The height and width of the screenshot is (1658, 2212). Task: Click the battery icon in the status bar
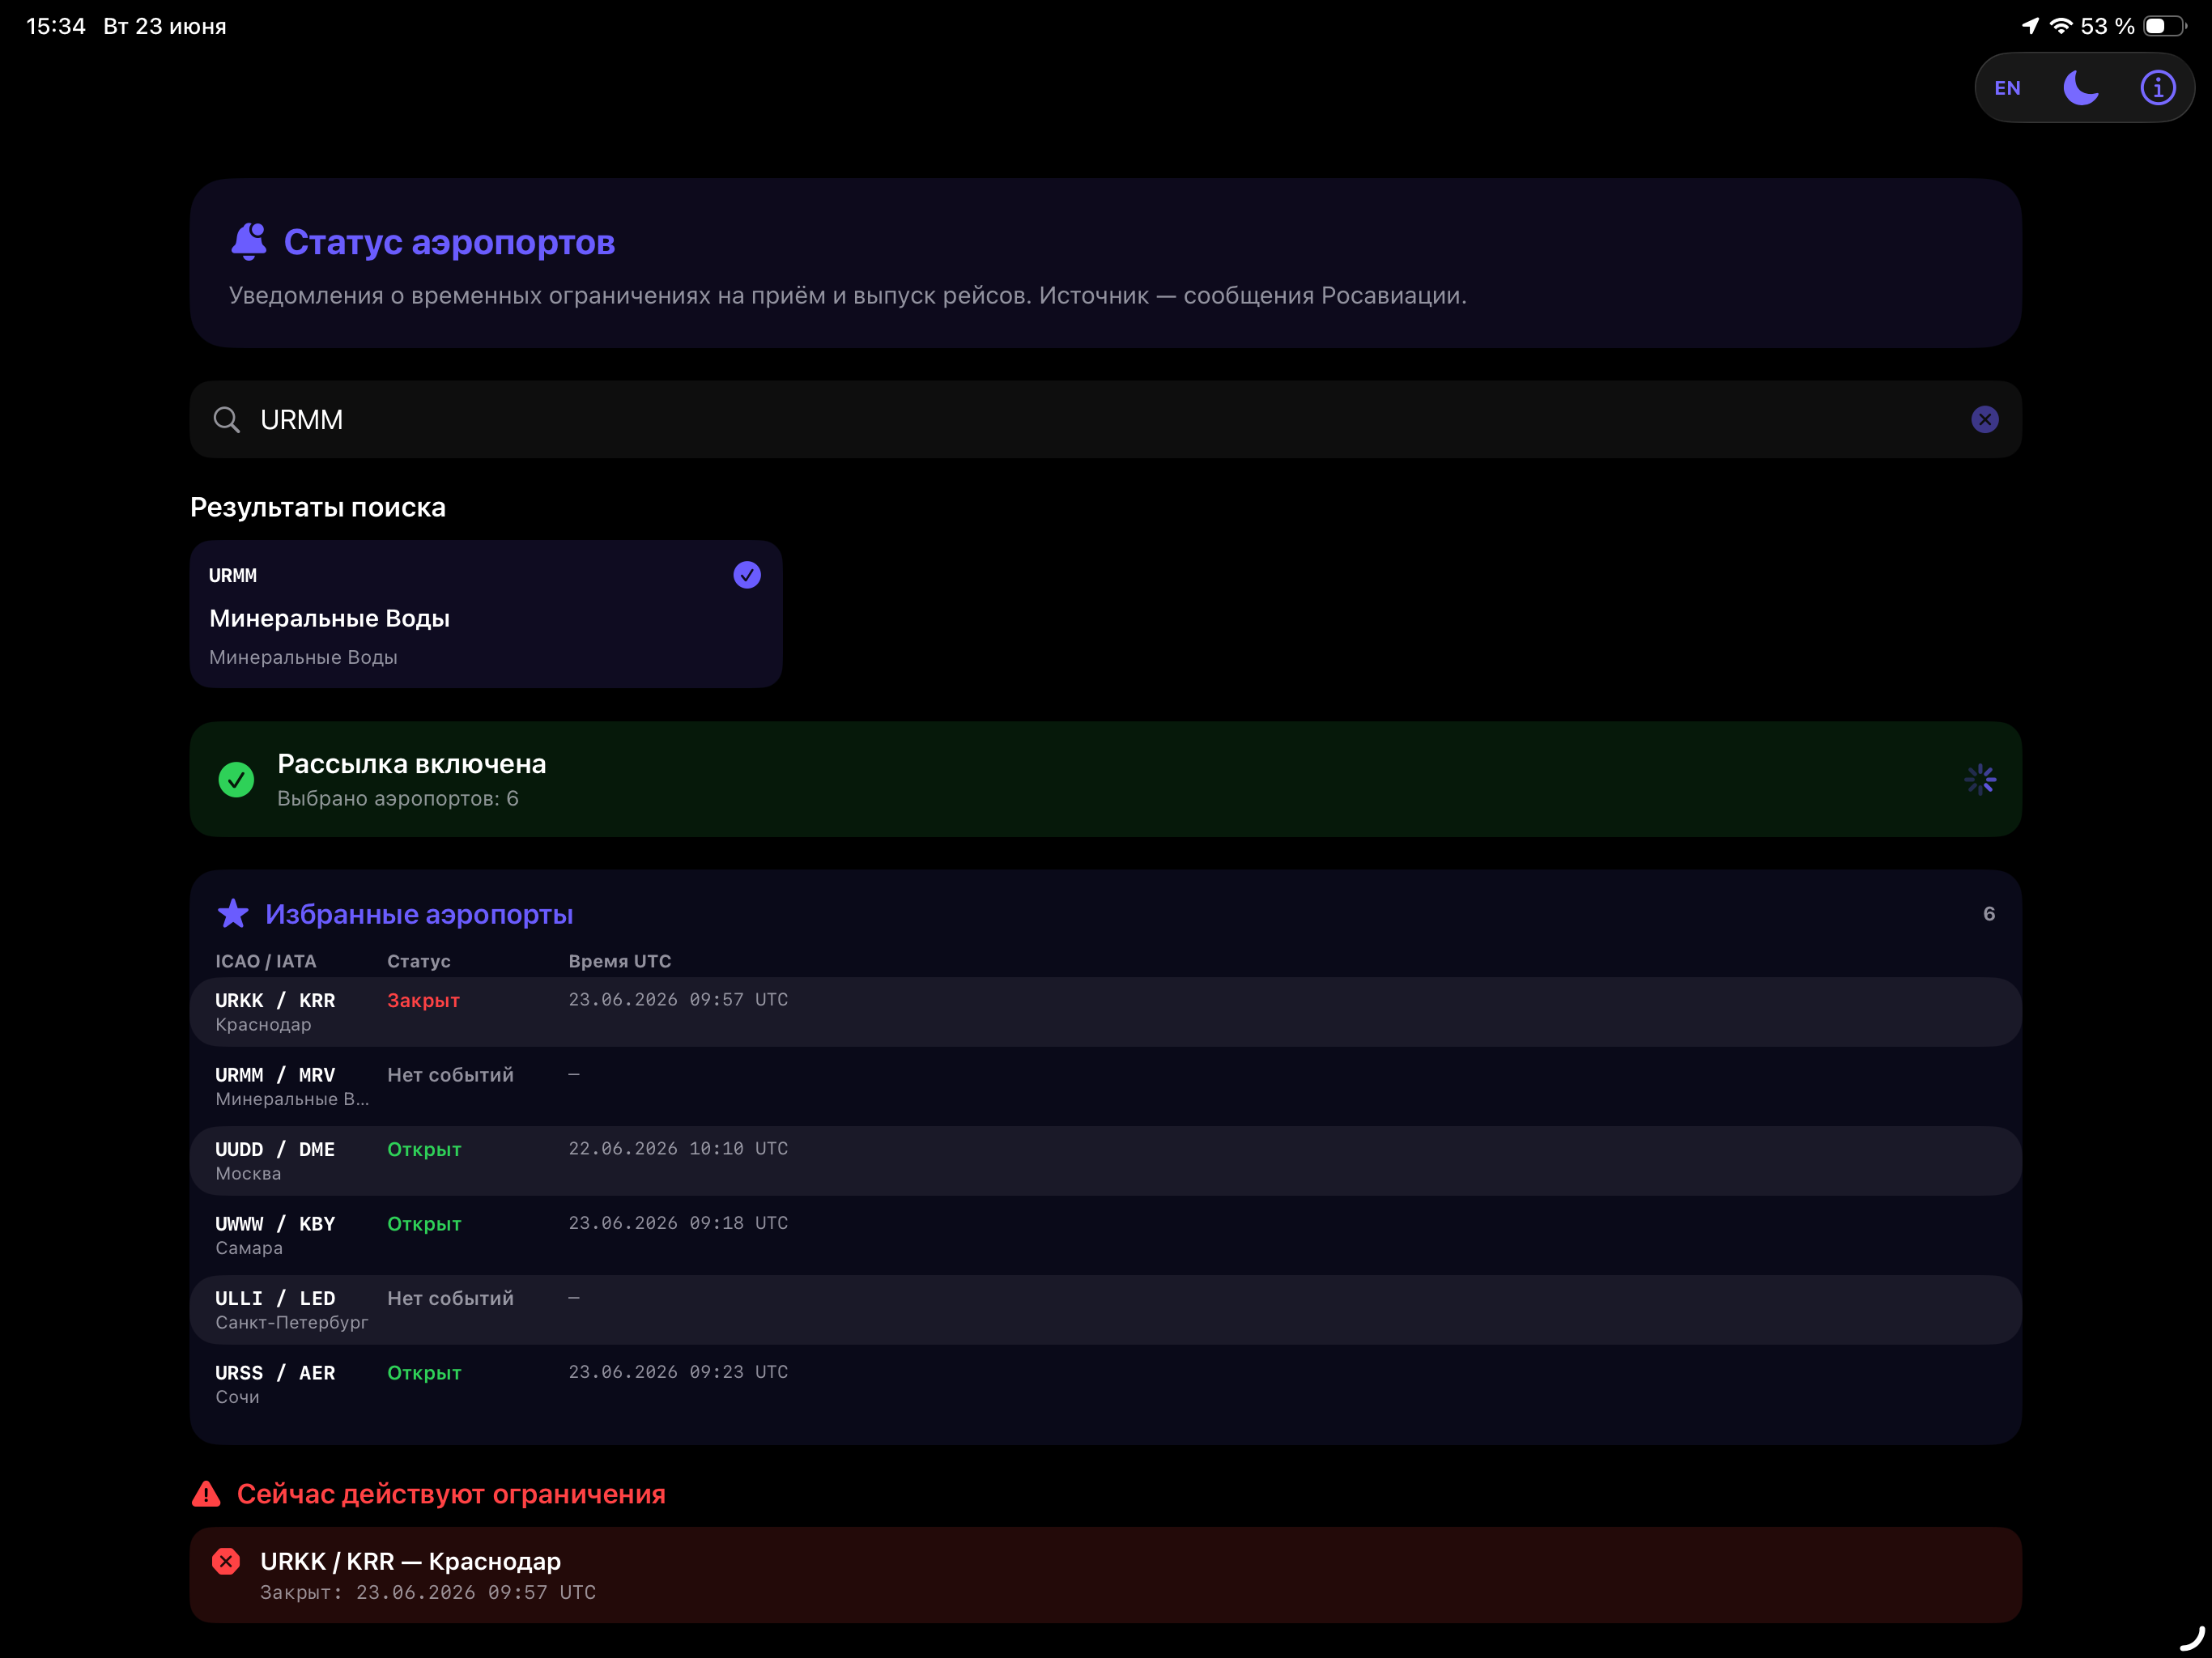click(2165, 26)
